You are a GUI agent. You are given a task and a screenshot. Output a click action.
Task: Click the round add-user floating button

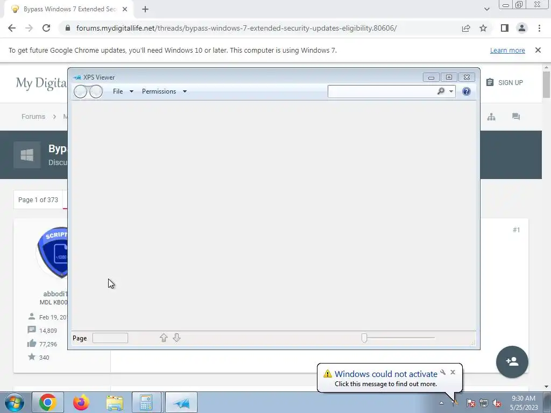pos(512,362)
